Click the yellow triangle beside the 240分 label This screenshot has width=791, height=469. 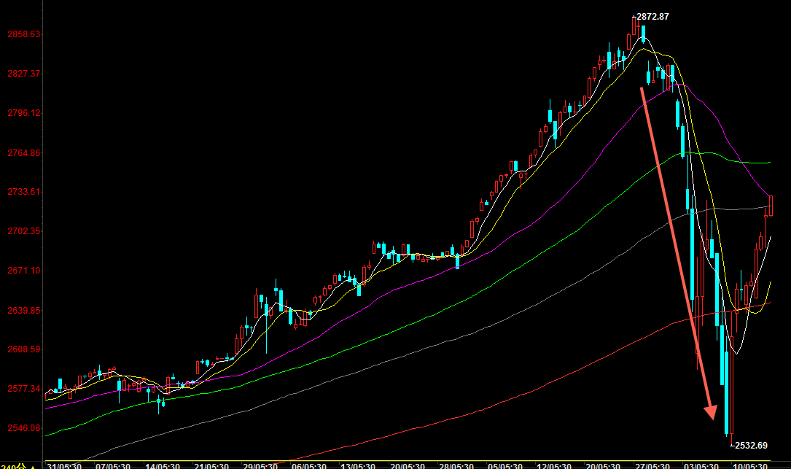[33, 465]
